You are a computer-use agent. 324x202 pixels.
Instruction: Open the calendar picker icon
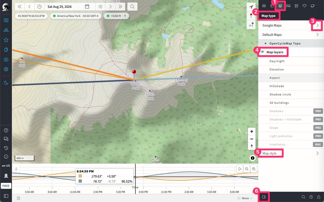pyautogui.click(x=87, y=6)
